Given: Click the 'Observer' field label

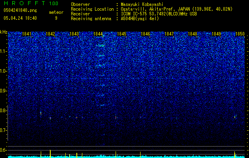Looking at the screenshot, I should [80, 4].
